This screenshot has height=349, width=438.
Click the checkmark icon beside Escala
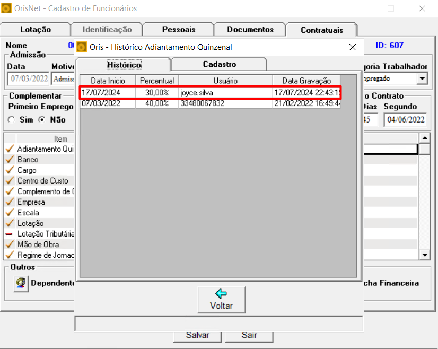9,213
